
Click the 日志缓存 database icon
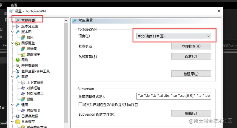coord(18,122)
